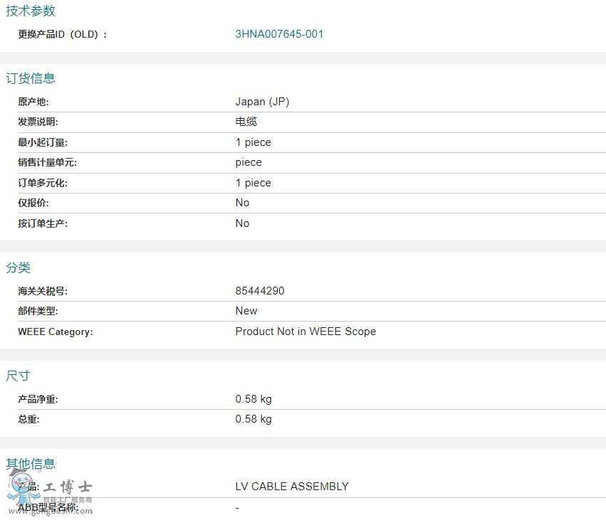Click the 技术参数 section heading
The height and width of the screenshot is (525, 606).
tap(31, 11)
